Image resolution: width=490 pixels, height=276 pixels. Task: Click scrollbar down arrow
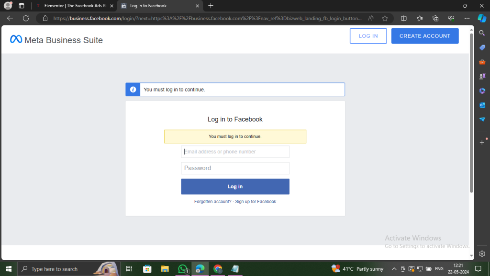coord(471,256)
